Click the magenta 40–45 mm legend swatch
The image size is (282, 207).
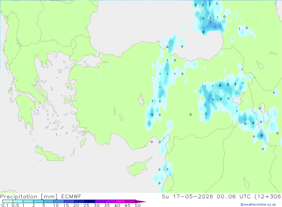click(120, 201)
